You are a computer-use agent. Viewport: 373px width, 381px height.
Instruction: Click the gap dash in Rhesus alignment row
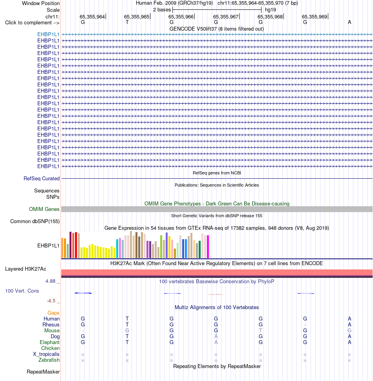(305, 324)
